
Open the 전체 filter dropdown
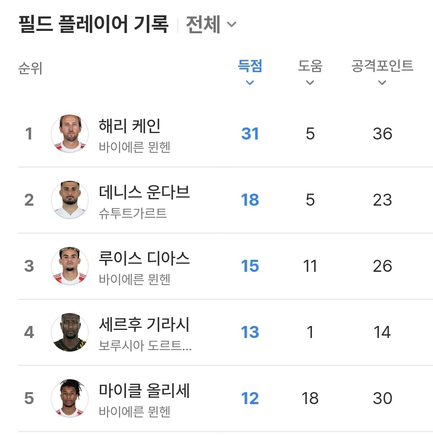[x=211, y=24]
